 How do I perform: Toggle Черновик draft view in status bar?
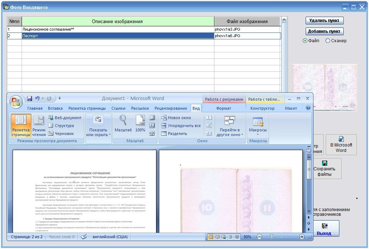point(237,237)
